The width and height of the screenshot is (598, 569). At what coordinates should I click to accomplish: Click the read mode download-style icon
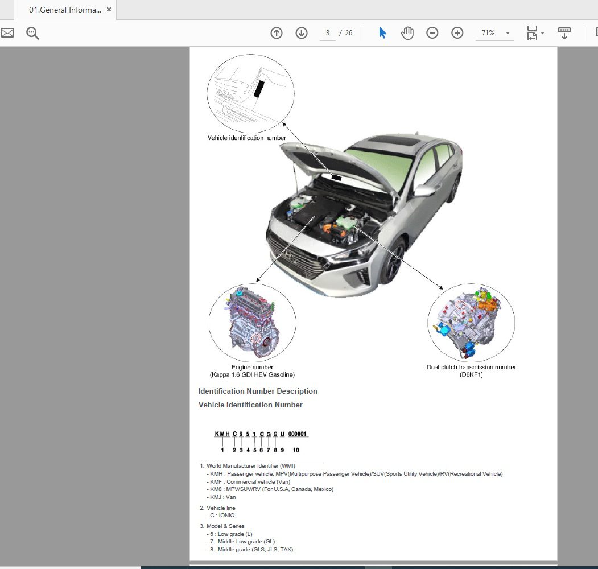coord(564,33)
